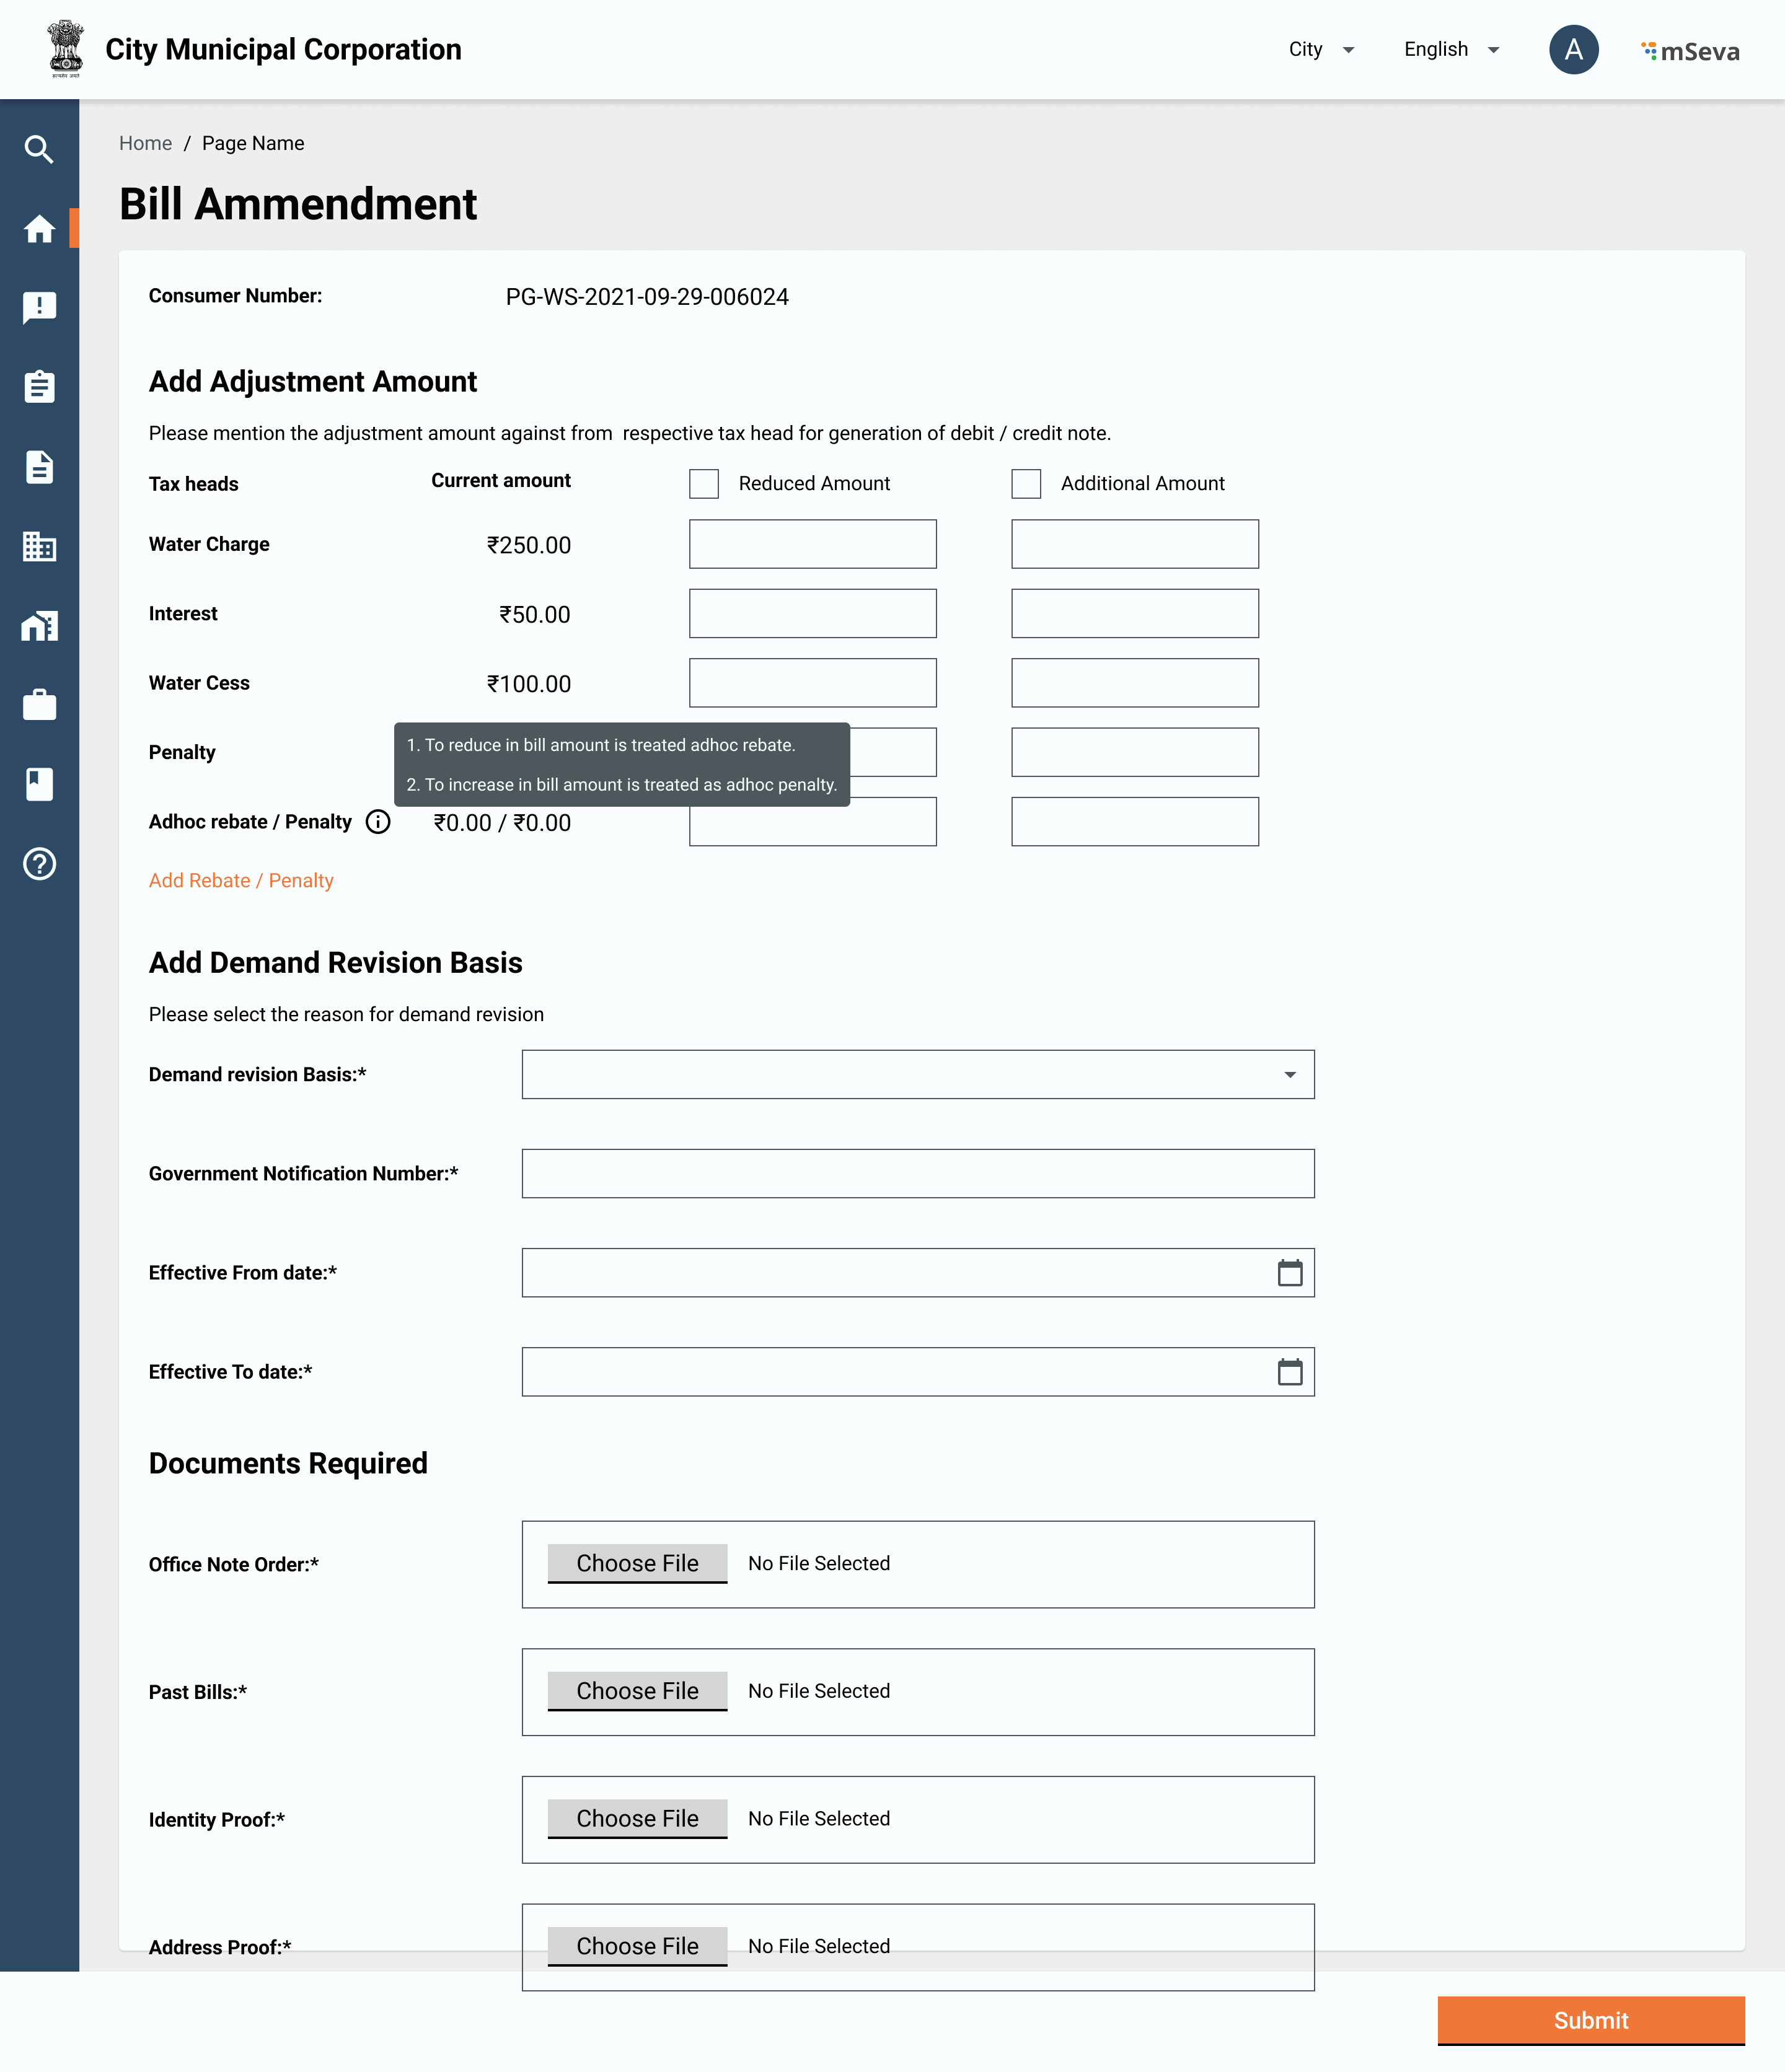Open the complaints feedback icon in sidebar

pyautogui.click(x=39, y=308)
